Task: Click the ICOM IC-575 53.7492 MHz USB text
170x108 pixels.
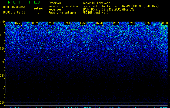Action: point(108,9)
